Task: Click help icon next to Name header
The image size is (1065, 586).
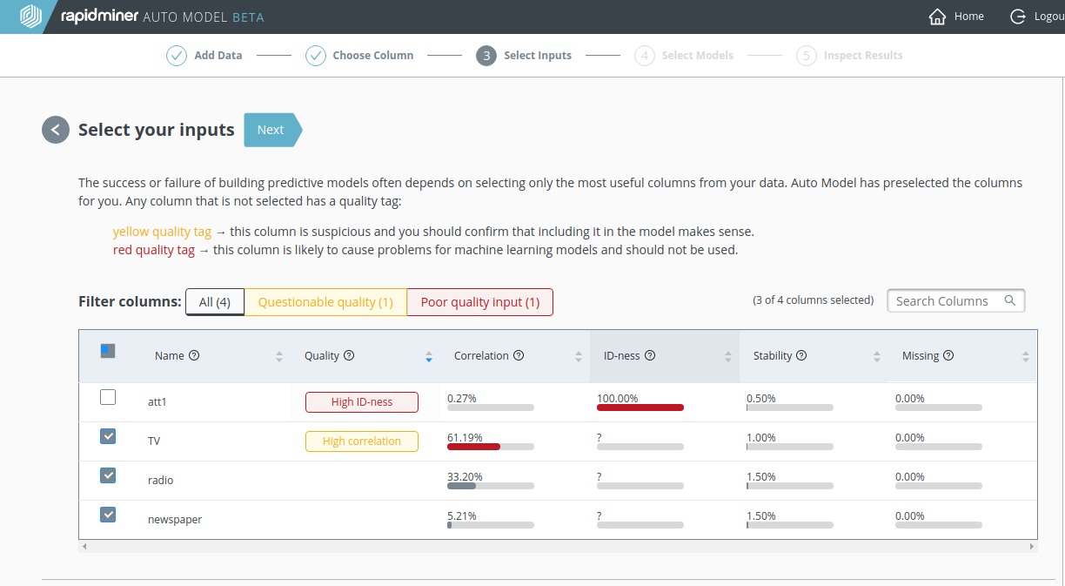Action: (x=194, y=355)
